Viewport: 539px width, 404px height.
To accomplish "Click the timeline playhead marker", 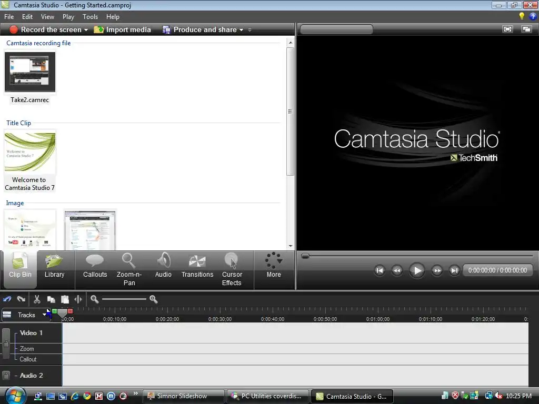I will 62,313.
